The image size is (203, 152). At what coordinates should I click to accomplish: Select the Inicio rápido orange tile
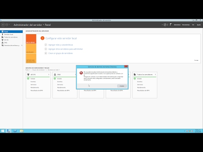31,39
